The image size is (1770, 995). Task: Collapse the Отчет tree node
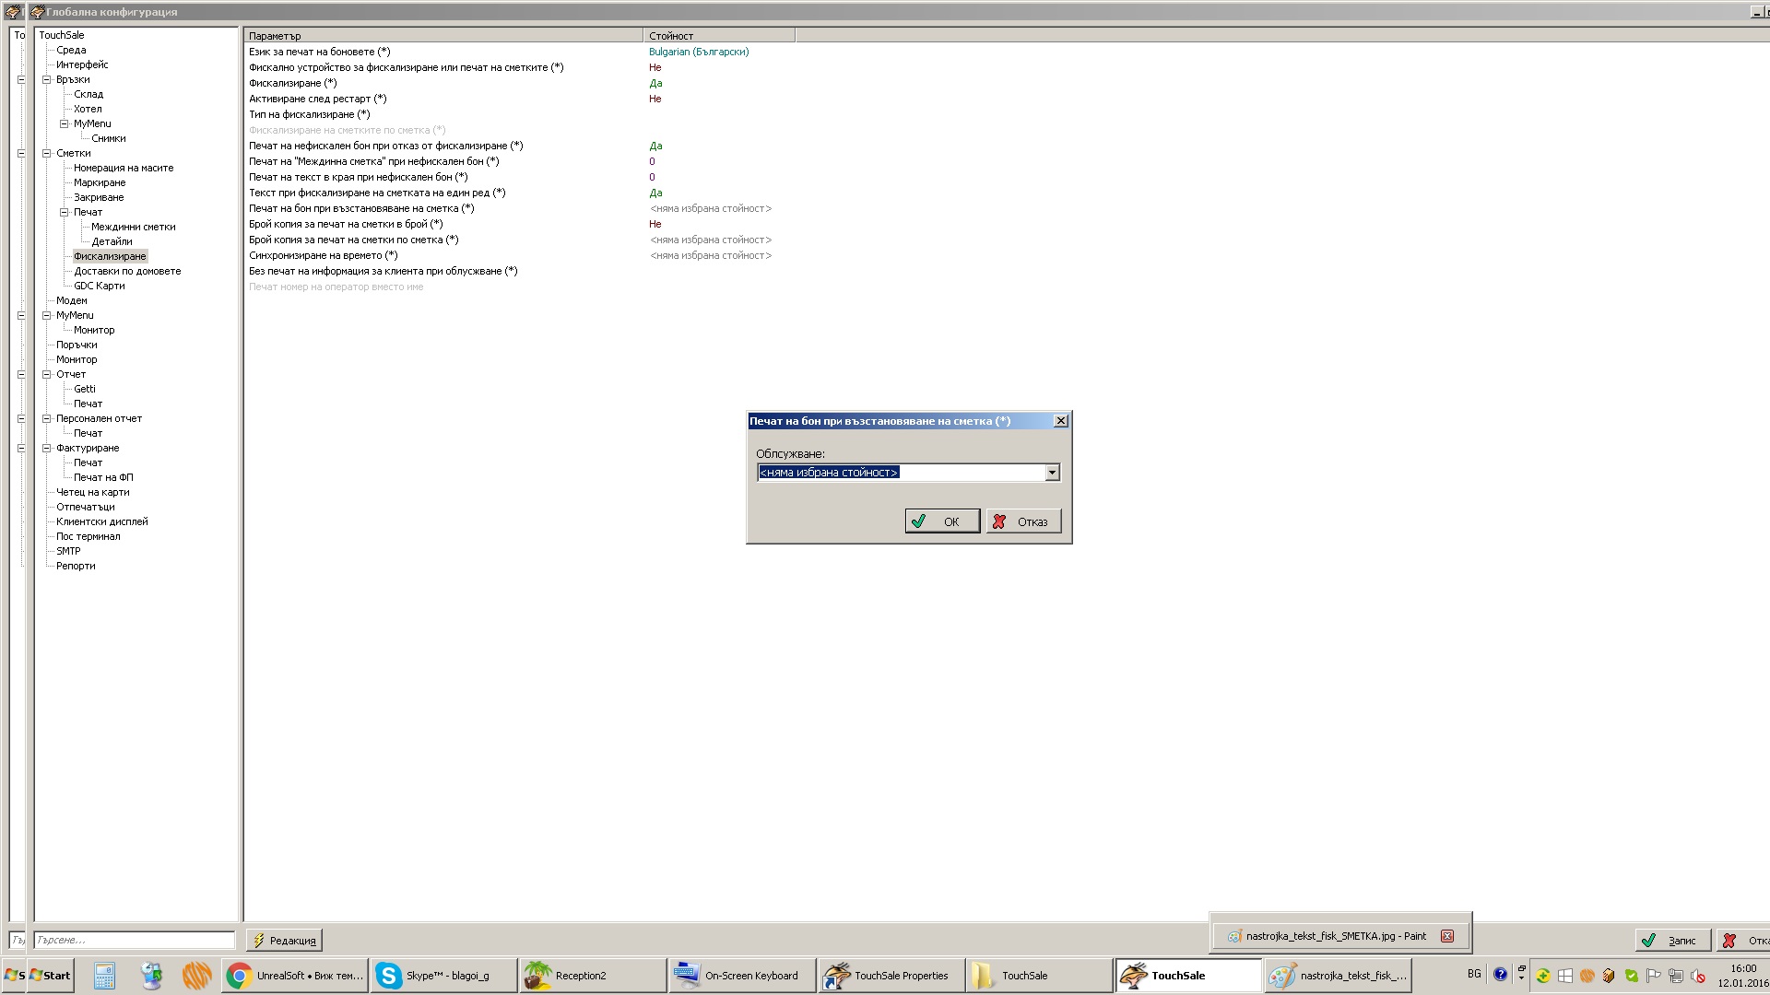pos(46,374)
